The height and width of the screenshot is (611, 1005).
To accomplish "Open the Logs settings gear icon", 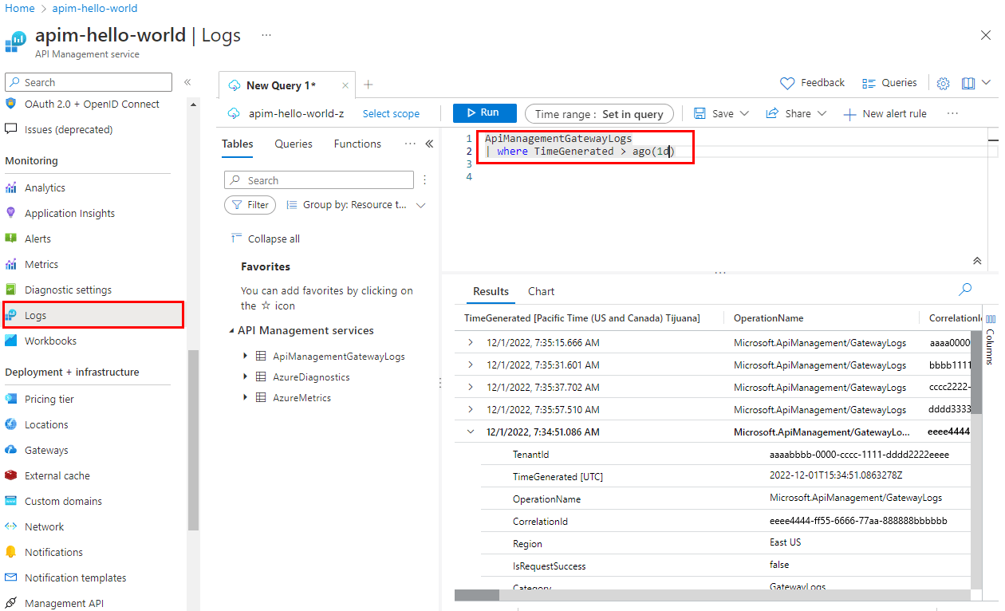I will pyautogui.click(x=944, y=82).
